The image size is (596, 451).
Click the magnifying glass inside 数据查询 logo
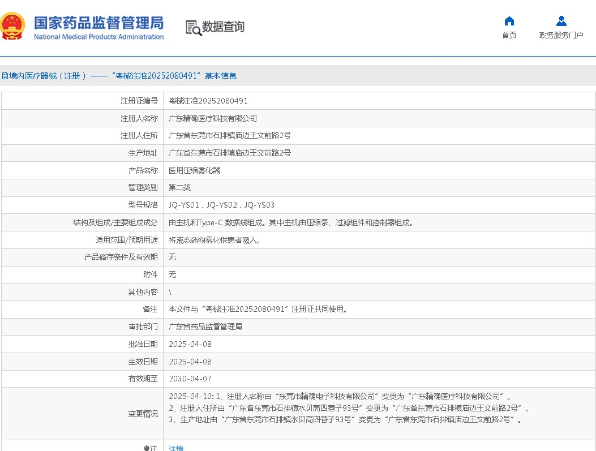tap(196, 30)
